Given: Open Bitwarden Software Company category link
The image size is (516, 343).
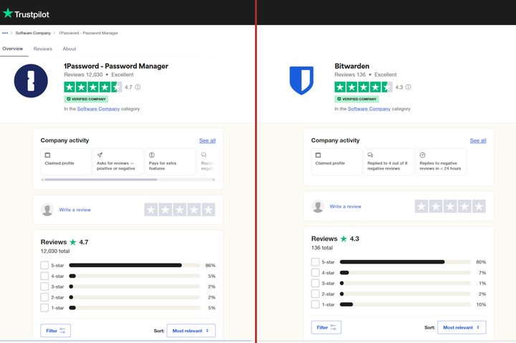Looking at the screenshot, I should click(x=369, y=109).
